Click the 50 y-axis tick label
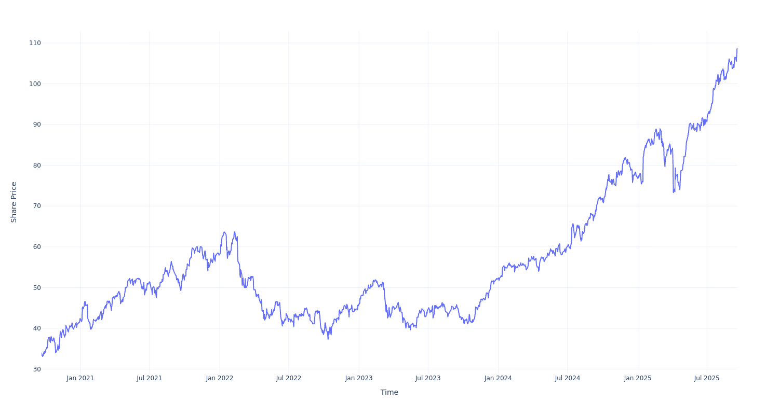 click(x=36, y=288)
